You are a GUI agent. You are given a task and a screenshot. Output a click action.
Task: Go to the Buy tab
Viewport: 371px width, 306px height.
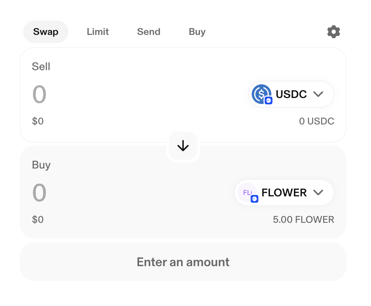pyautogui.click(x=197, y=32)
